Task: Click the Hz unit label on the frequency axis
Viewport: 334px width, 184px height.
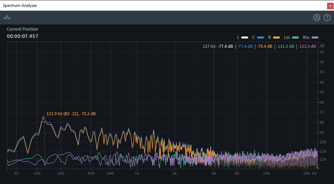Action: (x=314, y=173)
